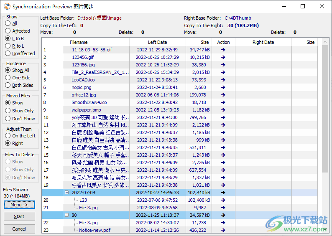Select File 3.jpg on row 22

click(88, 223)
